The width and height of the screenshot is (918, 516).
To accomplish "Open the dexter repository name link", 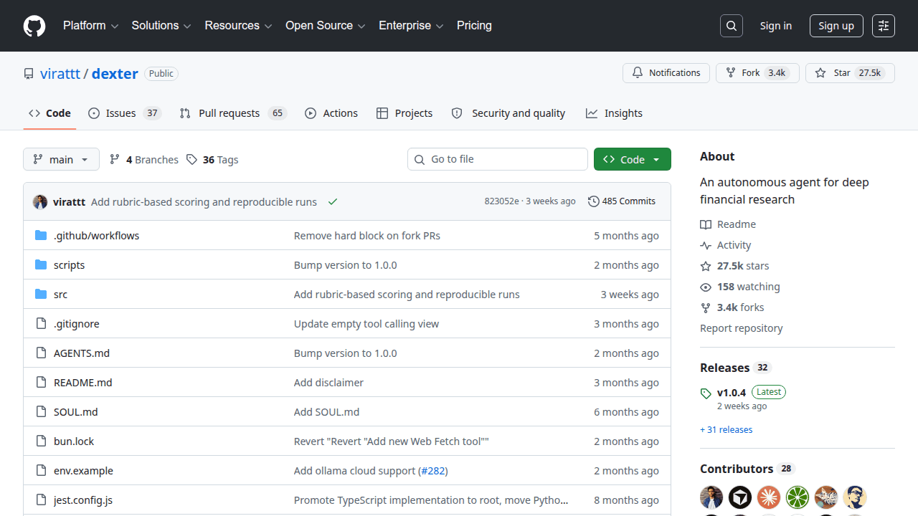I will [115, 74].
